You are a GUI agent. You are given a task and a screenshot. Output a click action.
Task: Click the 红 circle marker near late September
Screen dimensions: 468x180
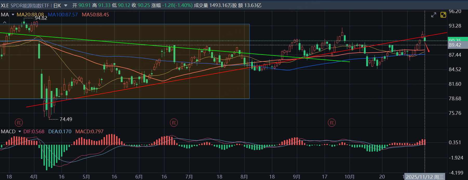(x=332, y=123)
